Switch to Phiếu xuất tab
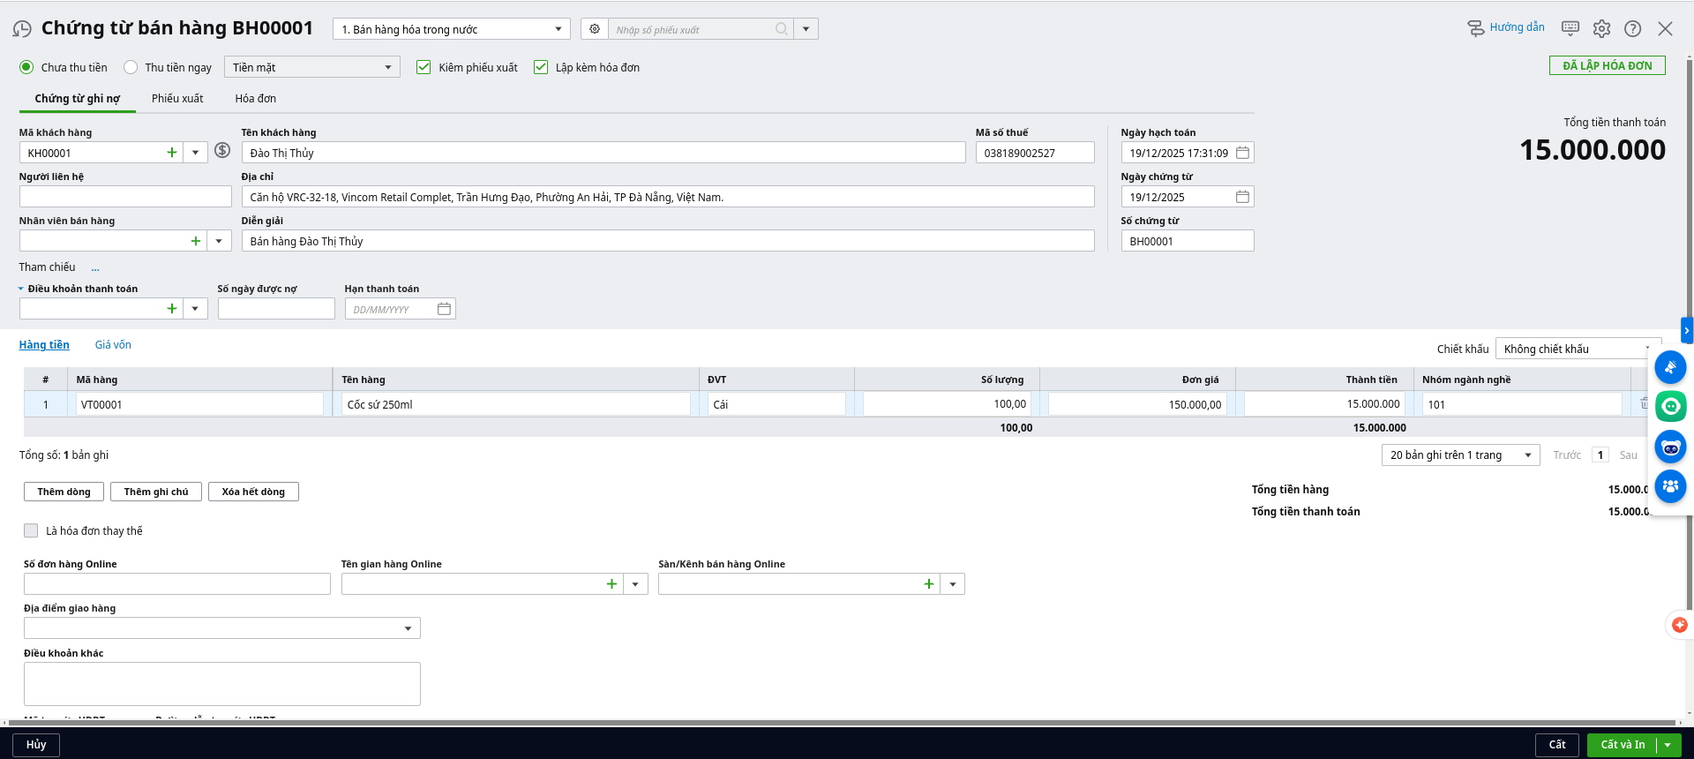The image size is (1694, 759). [x=177, y=99]
